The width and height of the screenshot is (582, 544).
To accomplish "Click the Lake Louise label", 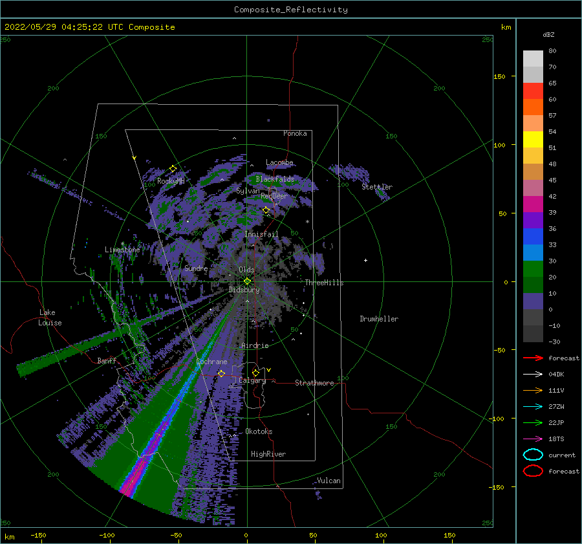I will pyautogui.click(x=50, y=318).
